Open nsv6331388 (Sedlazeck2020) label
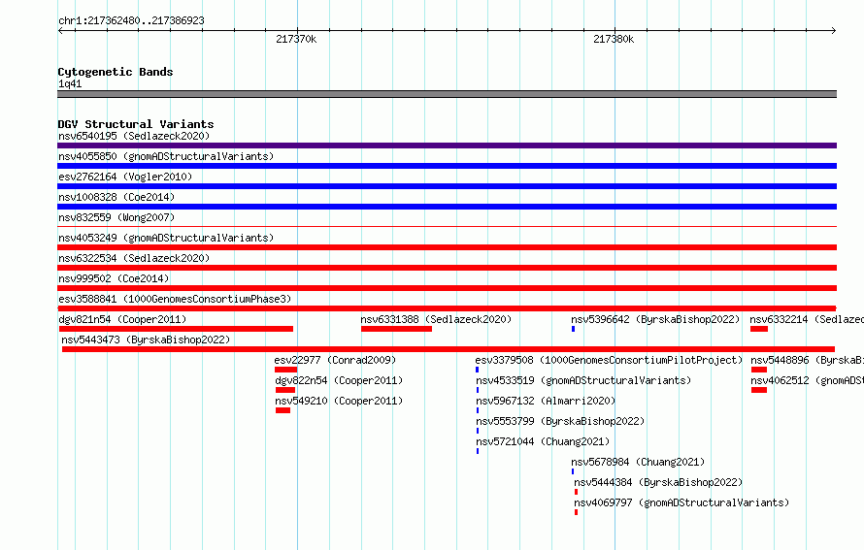This screenshot has height=550, width=864. [x=436, y=319]
